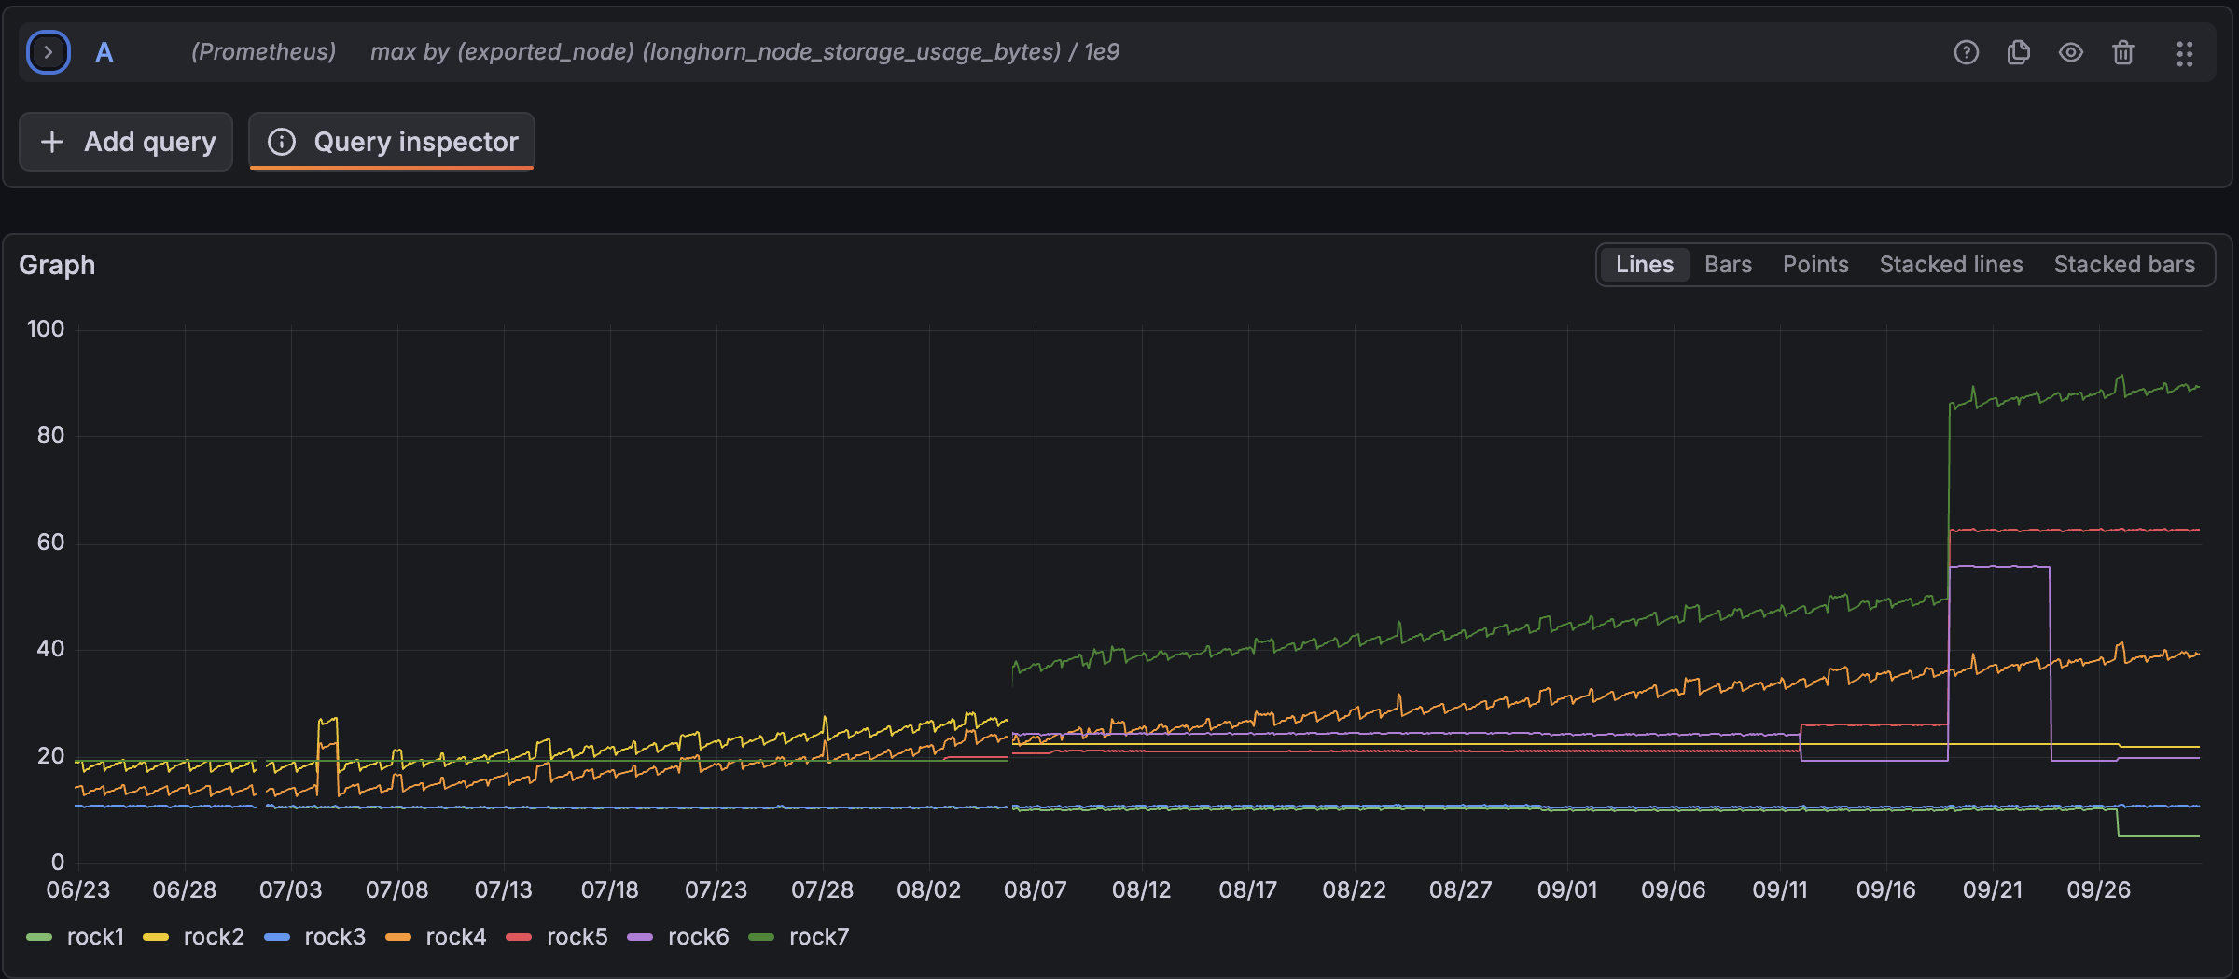Switch graph style to Points
Screen dimensions: 2239x979
[1815, 265]
